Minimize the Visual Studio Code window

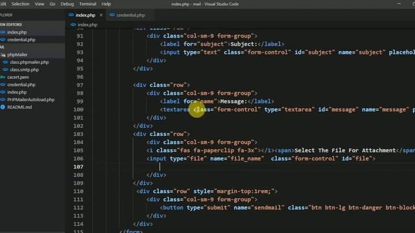coord(399,4)
